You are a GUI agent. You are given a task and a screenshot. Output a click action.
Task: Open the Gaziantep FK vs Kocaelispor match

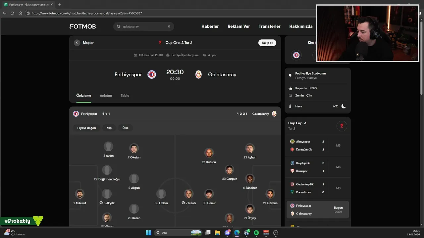317,188
